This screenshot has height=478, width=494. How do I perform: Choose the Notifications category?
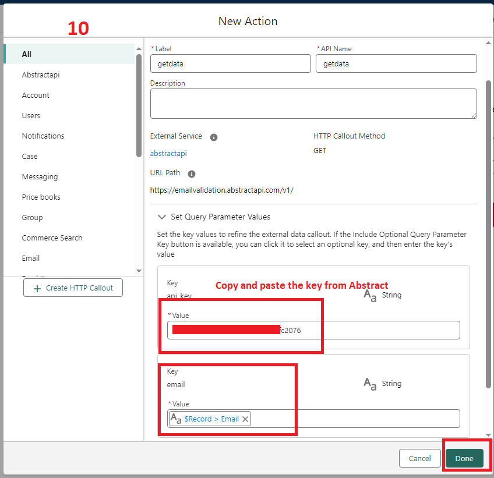[43, 136]
